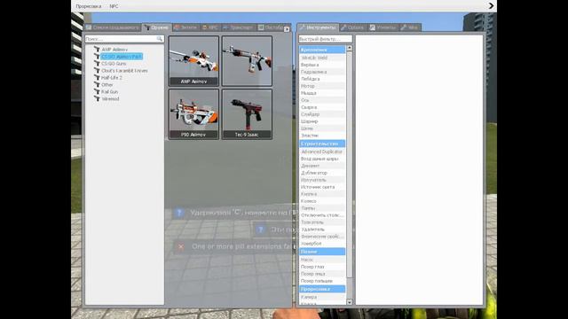The height and width of the screenshot is (319, 568).
Task: Select the AWP Asiimov category in the tree
Action: (114, 50)
